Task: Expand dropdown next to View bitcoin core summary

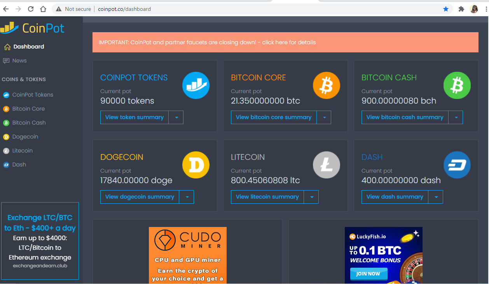Action: 324,118
